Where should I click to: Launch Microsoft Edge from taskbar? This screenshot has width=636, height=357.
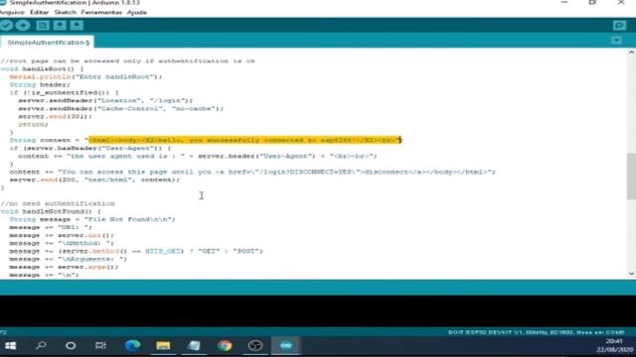tap(132, 346)
